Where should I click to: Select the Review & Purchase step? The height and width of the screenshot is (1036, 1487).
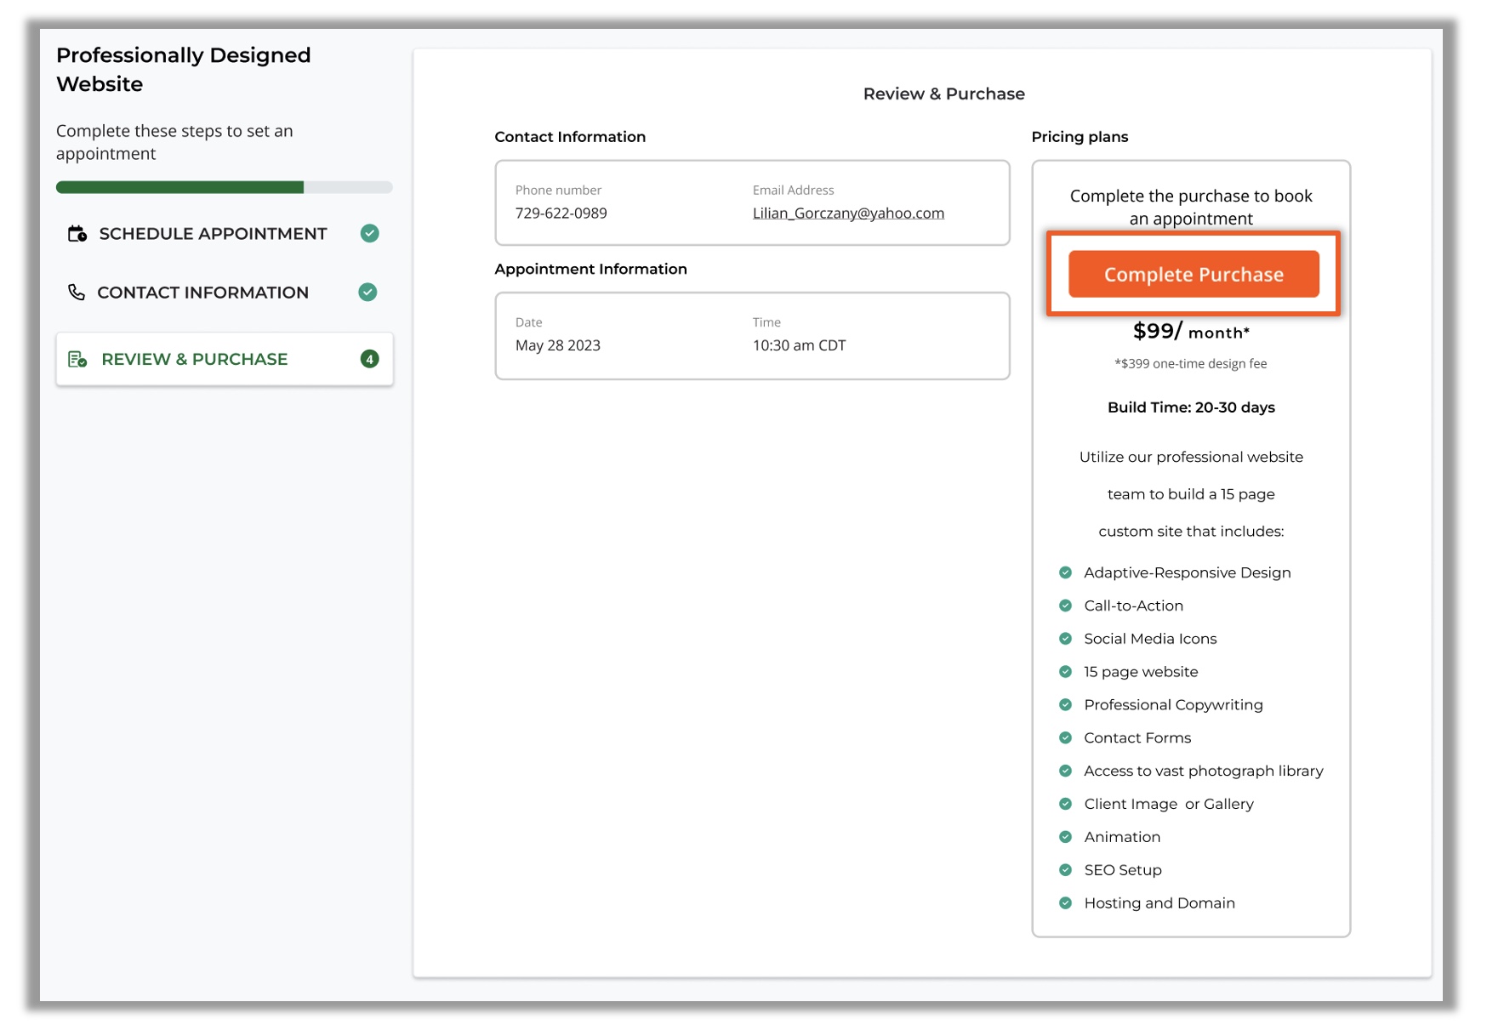[x=195, y=360]
